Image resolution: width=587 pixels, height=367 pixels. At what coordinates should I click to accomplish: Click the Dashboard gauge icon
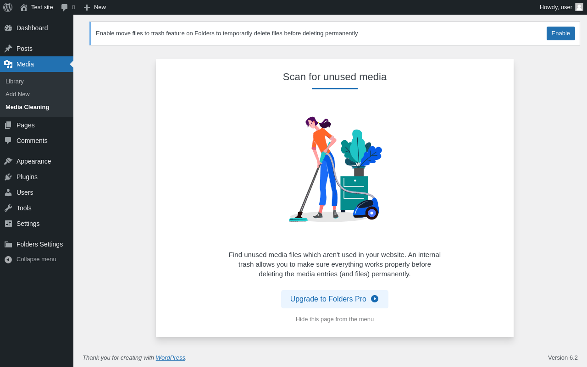(x=8, y=28)
